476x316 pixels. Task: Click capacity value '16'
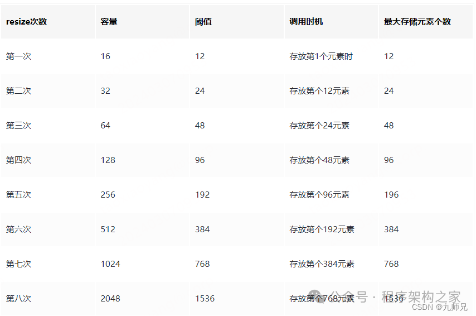click(x=105, y=56)
